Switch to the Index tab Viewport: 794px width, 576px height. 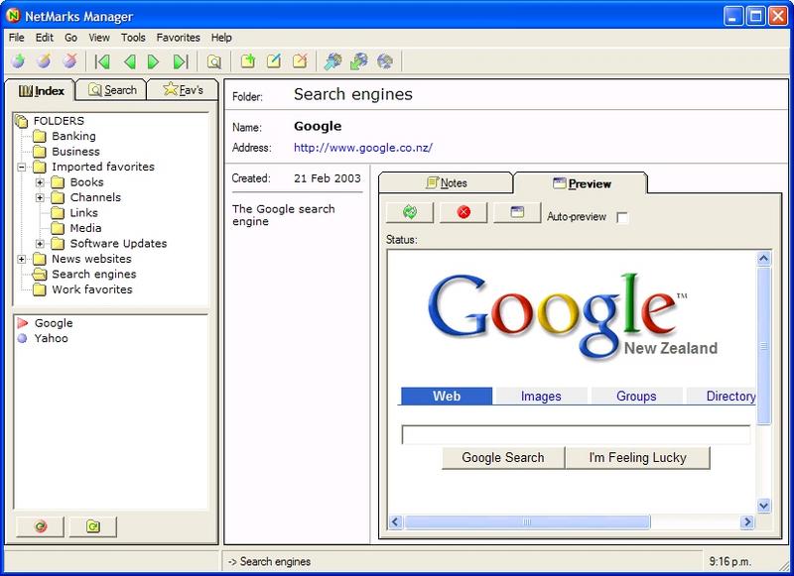[41, 90]
